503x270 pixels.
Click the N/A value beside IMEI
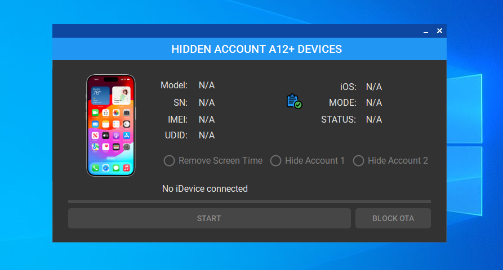pos(207,119)
